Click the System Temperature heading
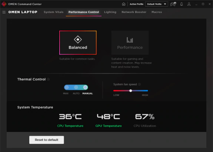Viewport: 213px width, 152px height. (x=35, y=107)
